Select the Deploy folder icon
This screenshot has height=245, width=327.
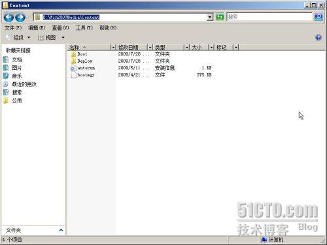click(x=73, y=61)
